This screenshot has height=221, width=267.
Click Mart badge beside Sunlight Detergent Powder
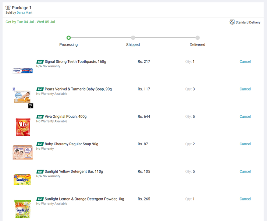pos(40,199)
